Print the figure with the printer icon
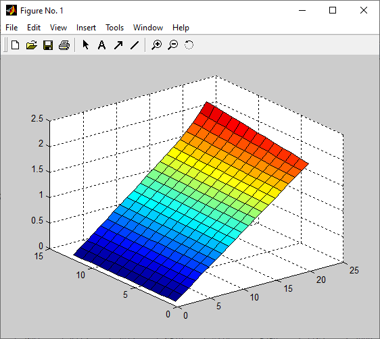The height and width of the screenshot is (339, 380). 64,45
